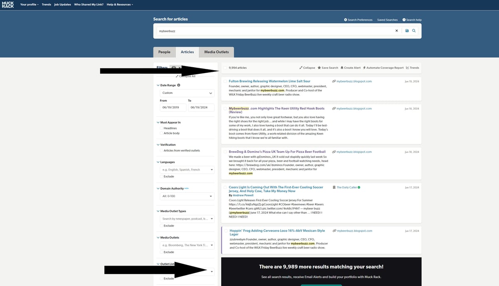Select the Fulton Brewing article checkbox
Viewport: 499px width, 286px height.
click(225, 81)
